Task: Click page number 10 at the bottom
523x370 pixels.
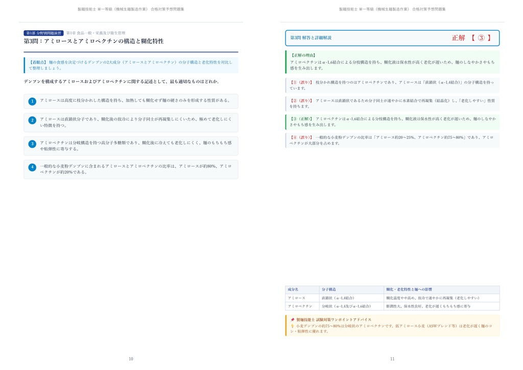Action: [x=131, y=359]
